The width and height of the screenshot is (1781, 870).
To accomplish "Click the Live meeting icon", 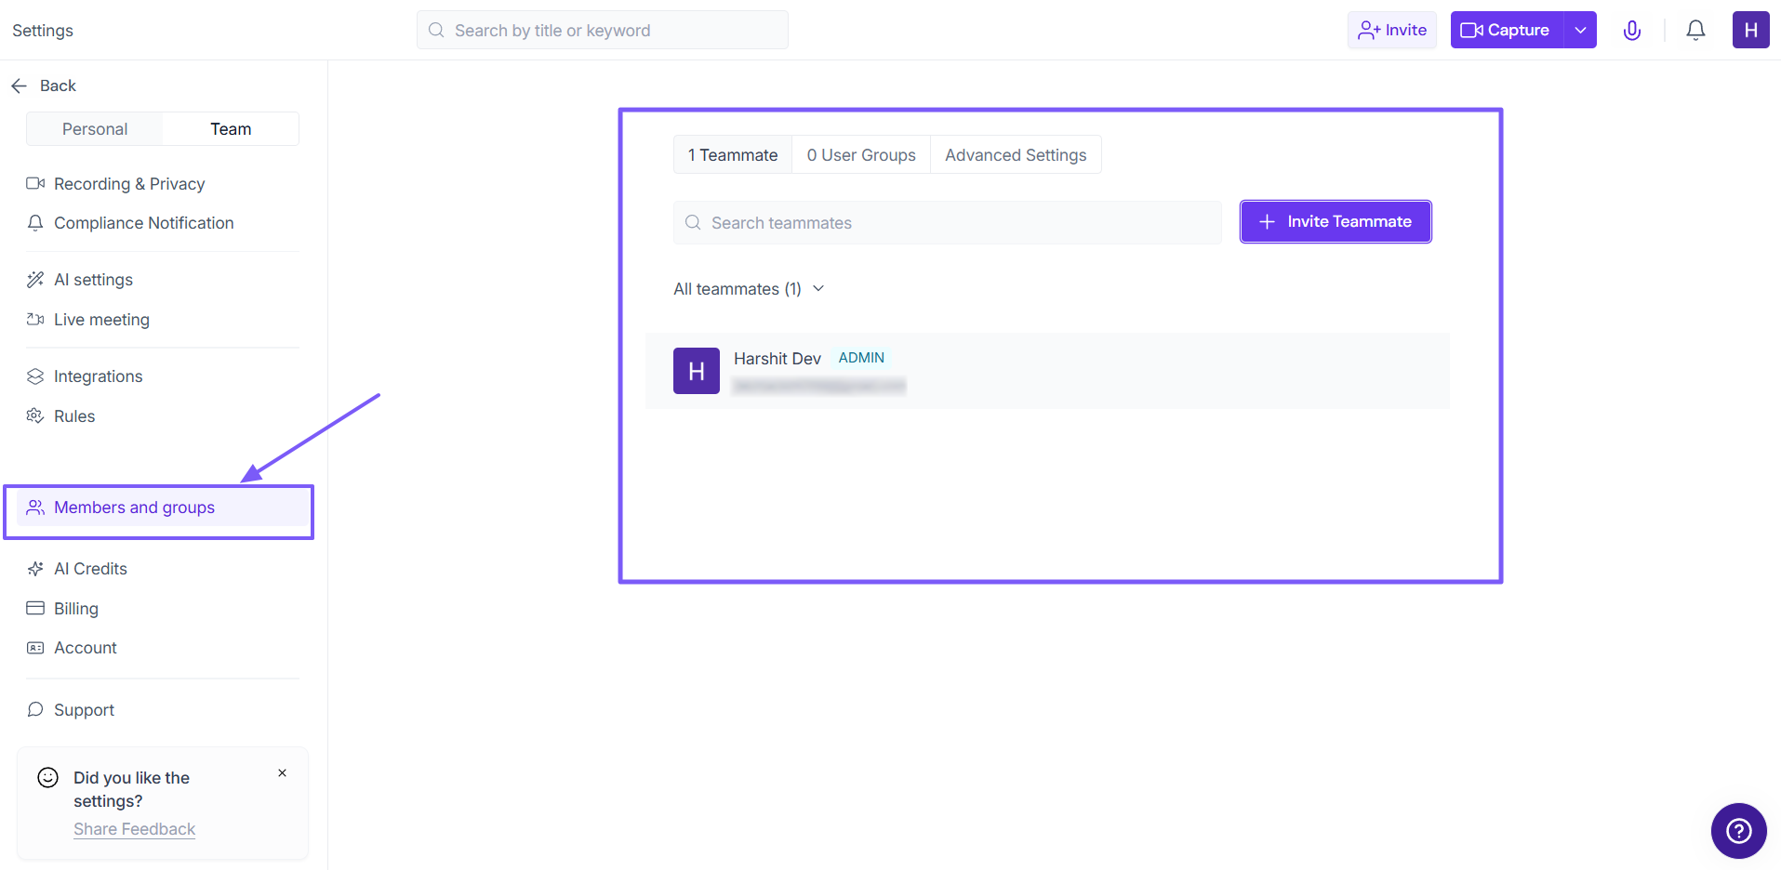I will [x=35, y=320].
